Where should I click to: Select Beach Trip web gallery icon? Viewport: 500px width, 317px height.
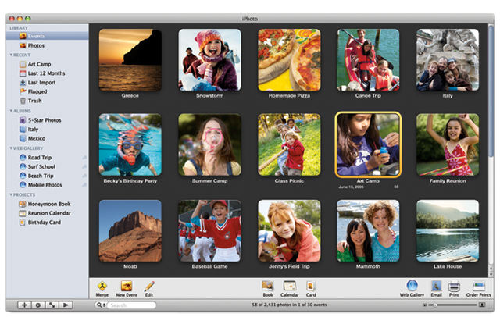23,176
